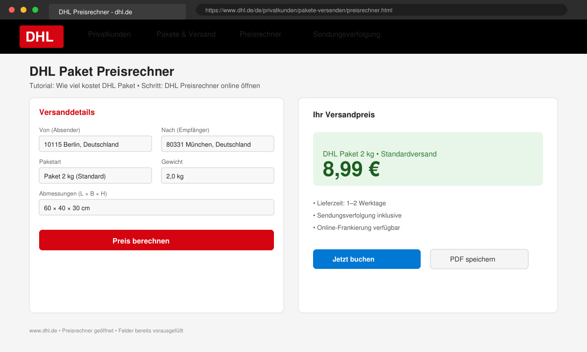Minimize window with the yellow button

[x=23, y=10]
